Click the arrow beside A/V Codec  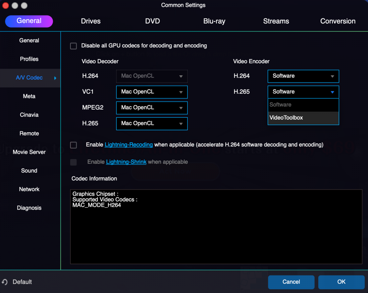55,78
